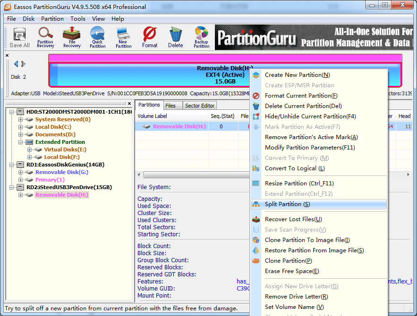Click Restore Partition From Image icon
This screenshot has height=316, width=417.
tap(256, 250)
